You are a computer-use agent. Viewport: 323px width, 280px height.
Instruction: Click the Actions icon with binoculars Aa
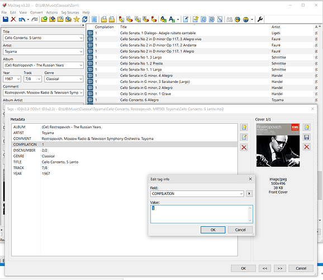[163, 20]
